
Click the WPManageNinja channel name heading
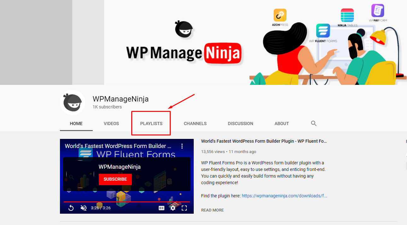click(x=121, y=99)
